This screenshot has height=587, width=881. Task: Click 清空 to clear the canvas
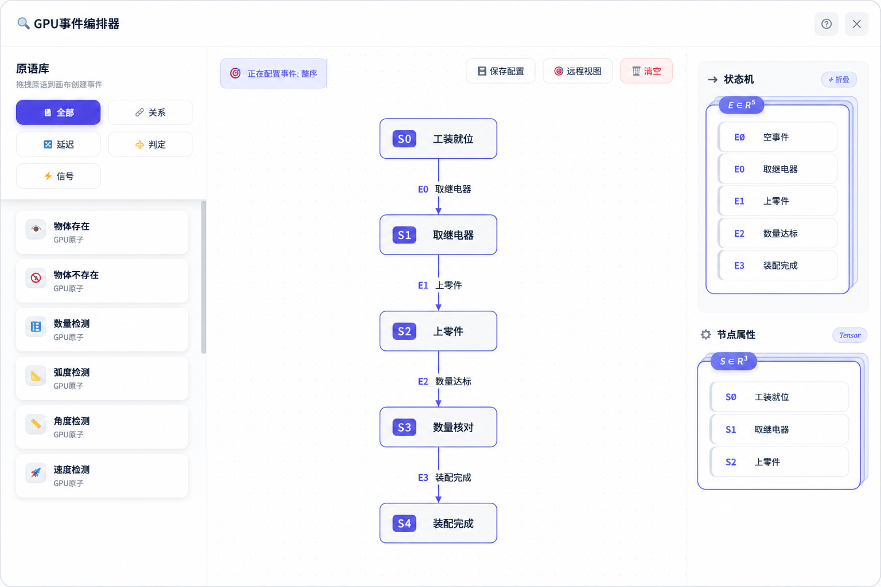(646, 71)
